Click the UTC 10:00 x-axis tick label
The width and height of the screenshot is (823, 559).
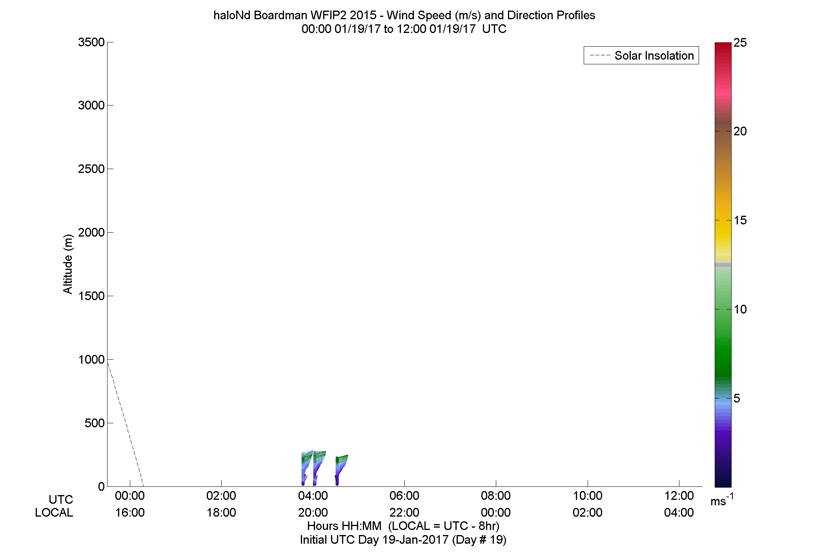click(588, 496)
